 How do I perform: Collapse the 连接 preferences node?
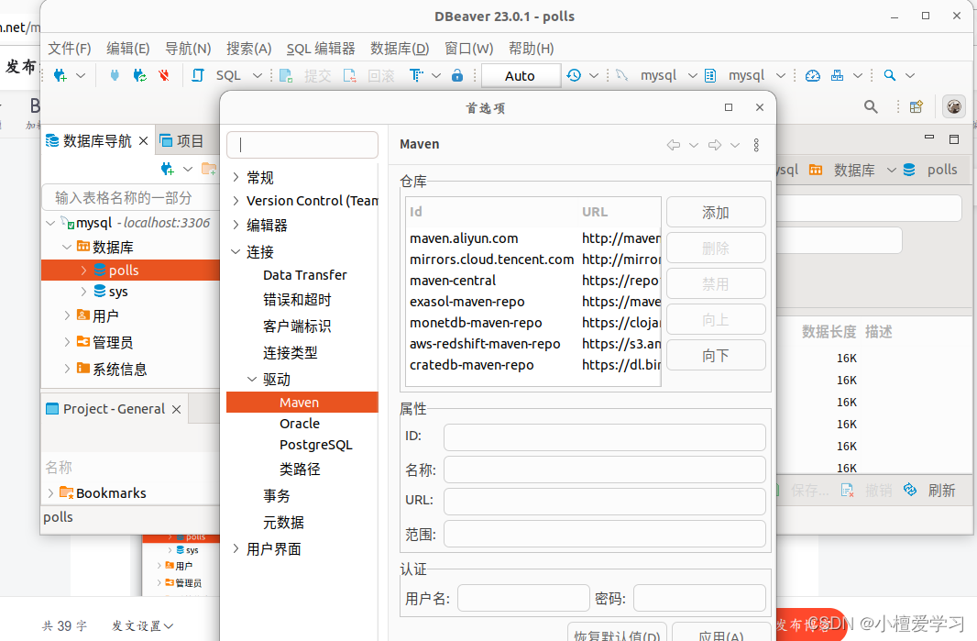pos(236,252)
